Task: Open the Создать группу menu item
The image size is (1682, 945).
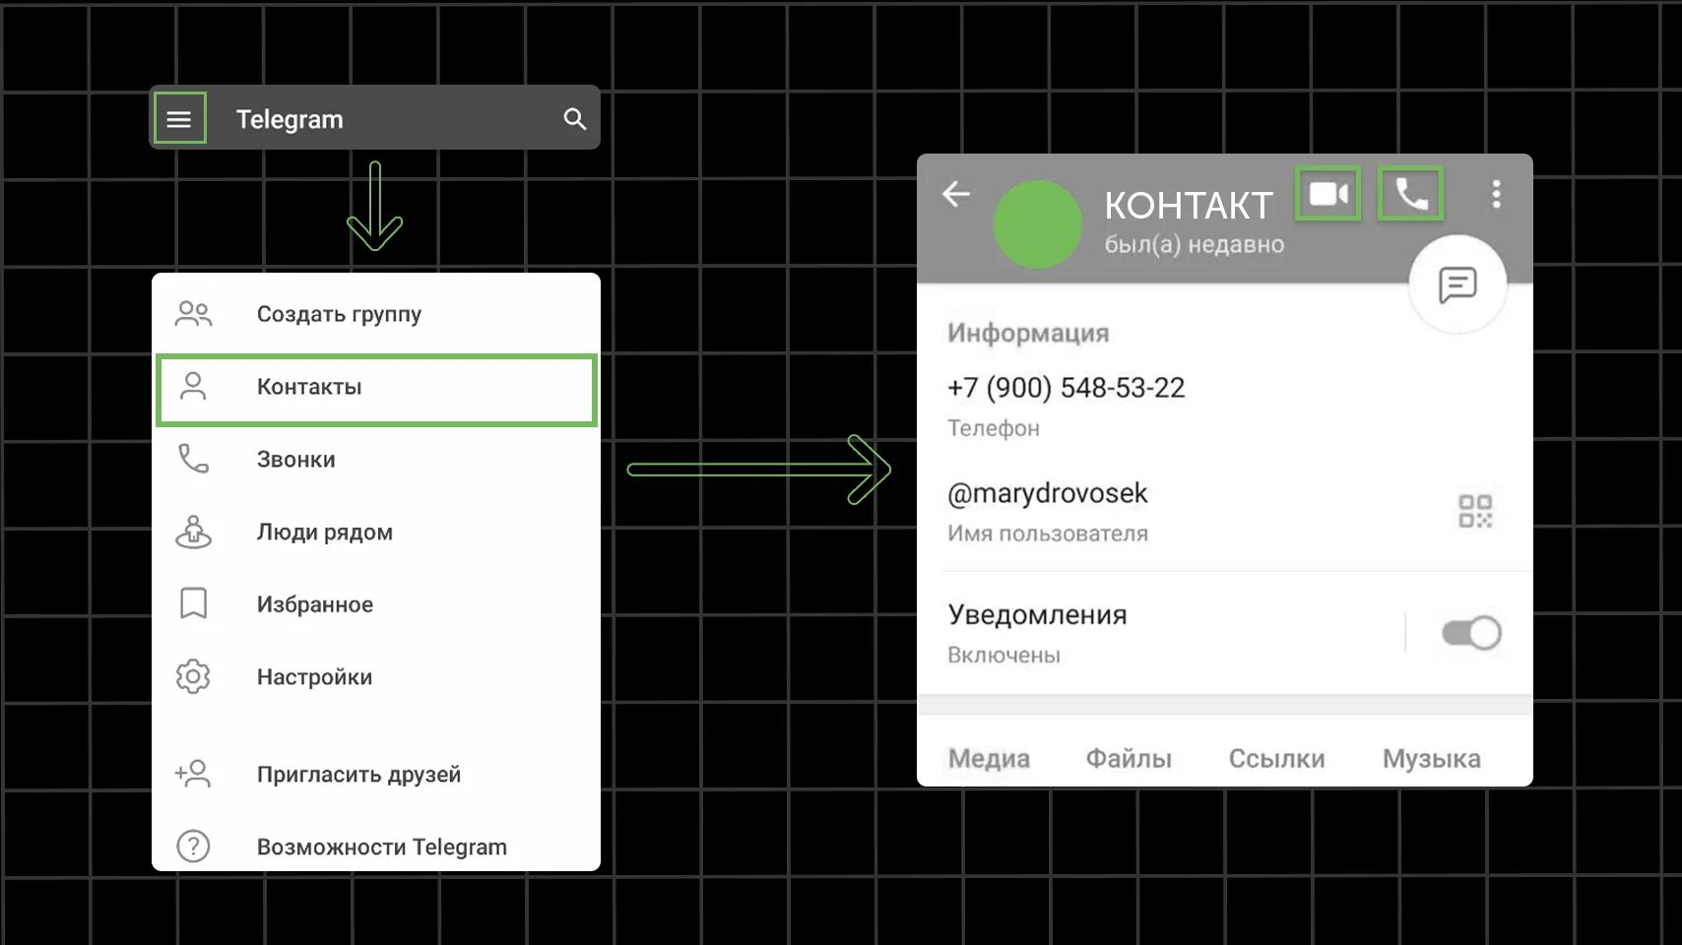Action: pyautogui.click(x=376, y=314)
